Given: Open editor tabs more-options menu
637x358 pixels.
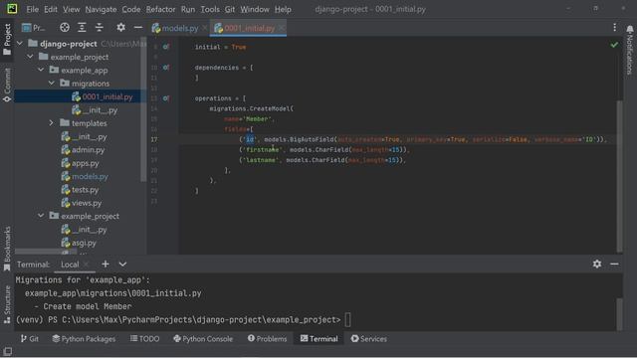Looking at the screenshot, I should pos(614,28).
